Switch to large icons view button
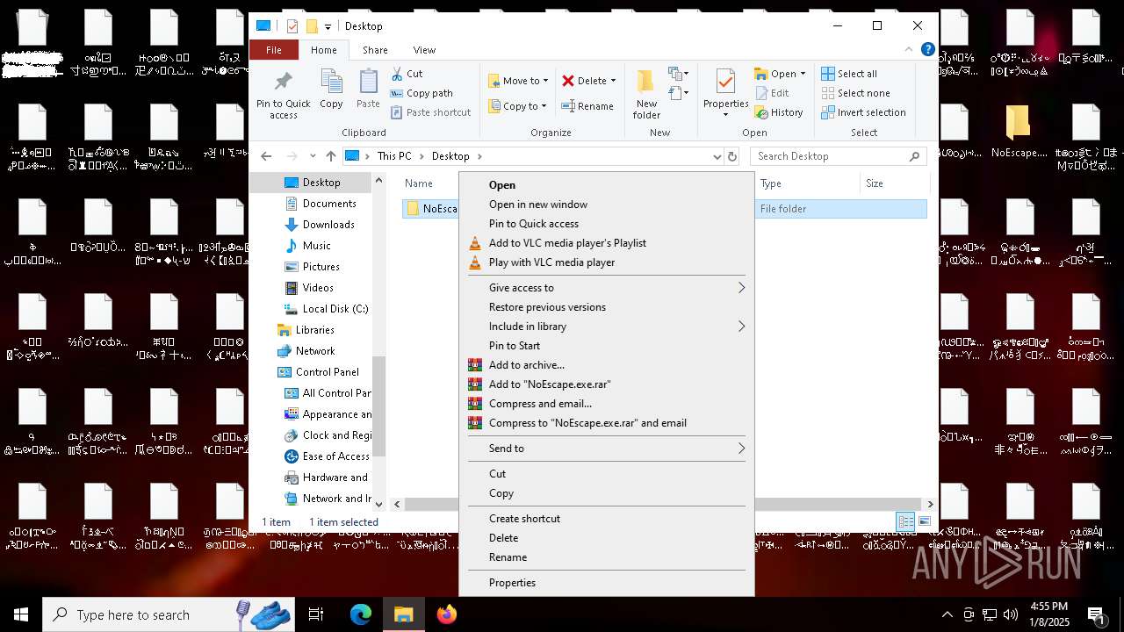This screenshot has width=1124, height=632. point(925,521)
